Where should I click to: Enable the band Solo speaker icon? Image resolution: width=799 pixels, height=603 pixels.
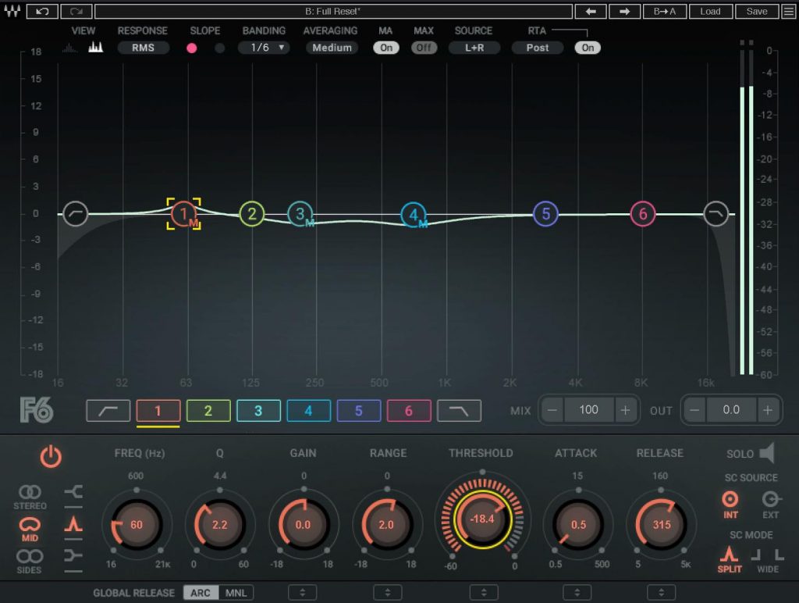coord(767,453)
